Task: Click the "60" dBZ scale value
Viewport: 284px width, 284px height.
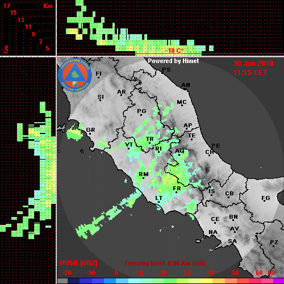Action: pyautogui.click(x=259, y=273)
